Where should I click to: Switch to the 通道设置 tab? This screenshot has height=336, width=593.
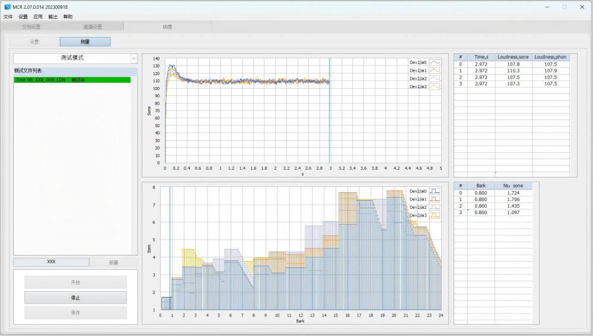coord(93,27)
